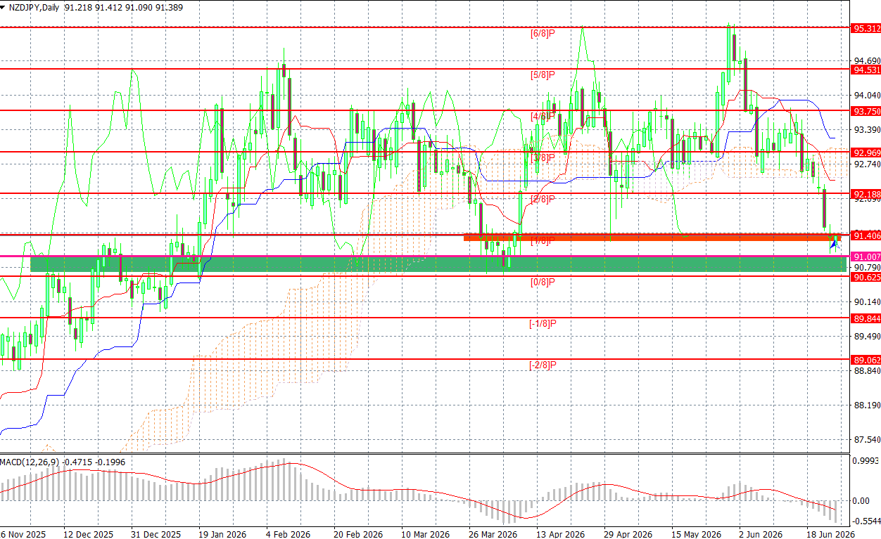Image resolution: width=881 pixels, height=539 pixels.
Task: Click the blue arrow marker near 91.406
Action: [x=835, y=244]
